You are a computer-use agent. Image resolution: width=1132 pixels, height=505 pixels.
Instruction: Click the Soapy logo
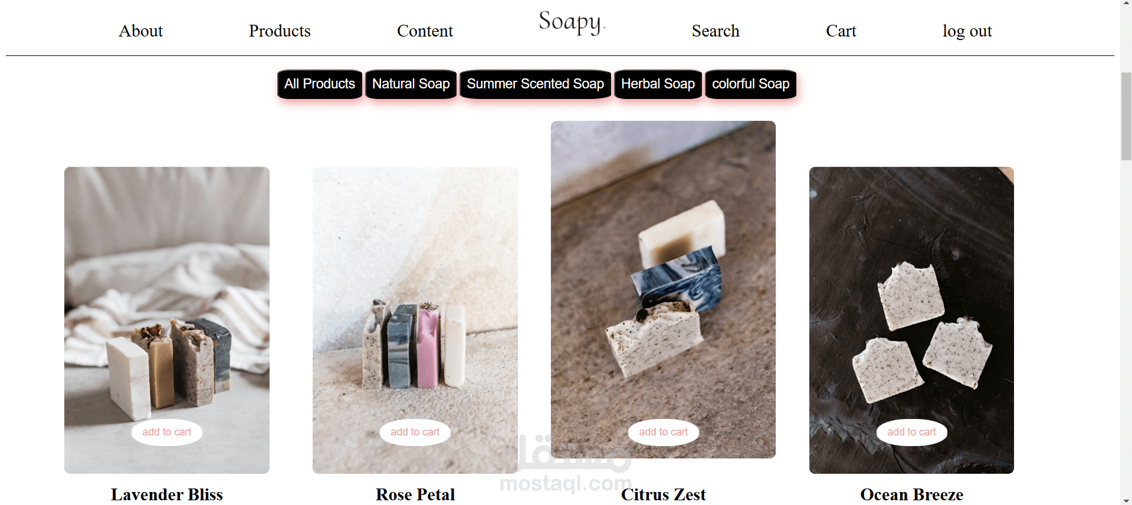[x=572, y=22]
